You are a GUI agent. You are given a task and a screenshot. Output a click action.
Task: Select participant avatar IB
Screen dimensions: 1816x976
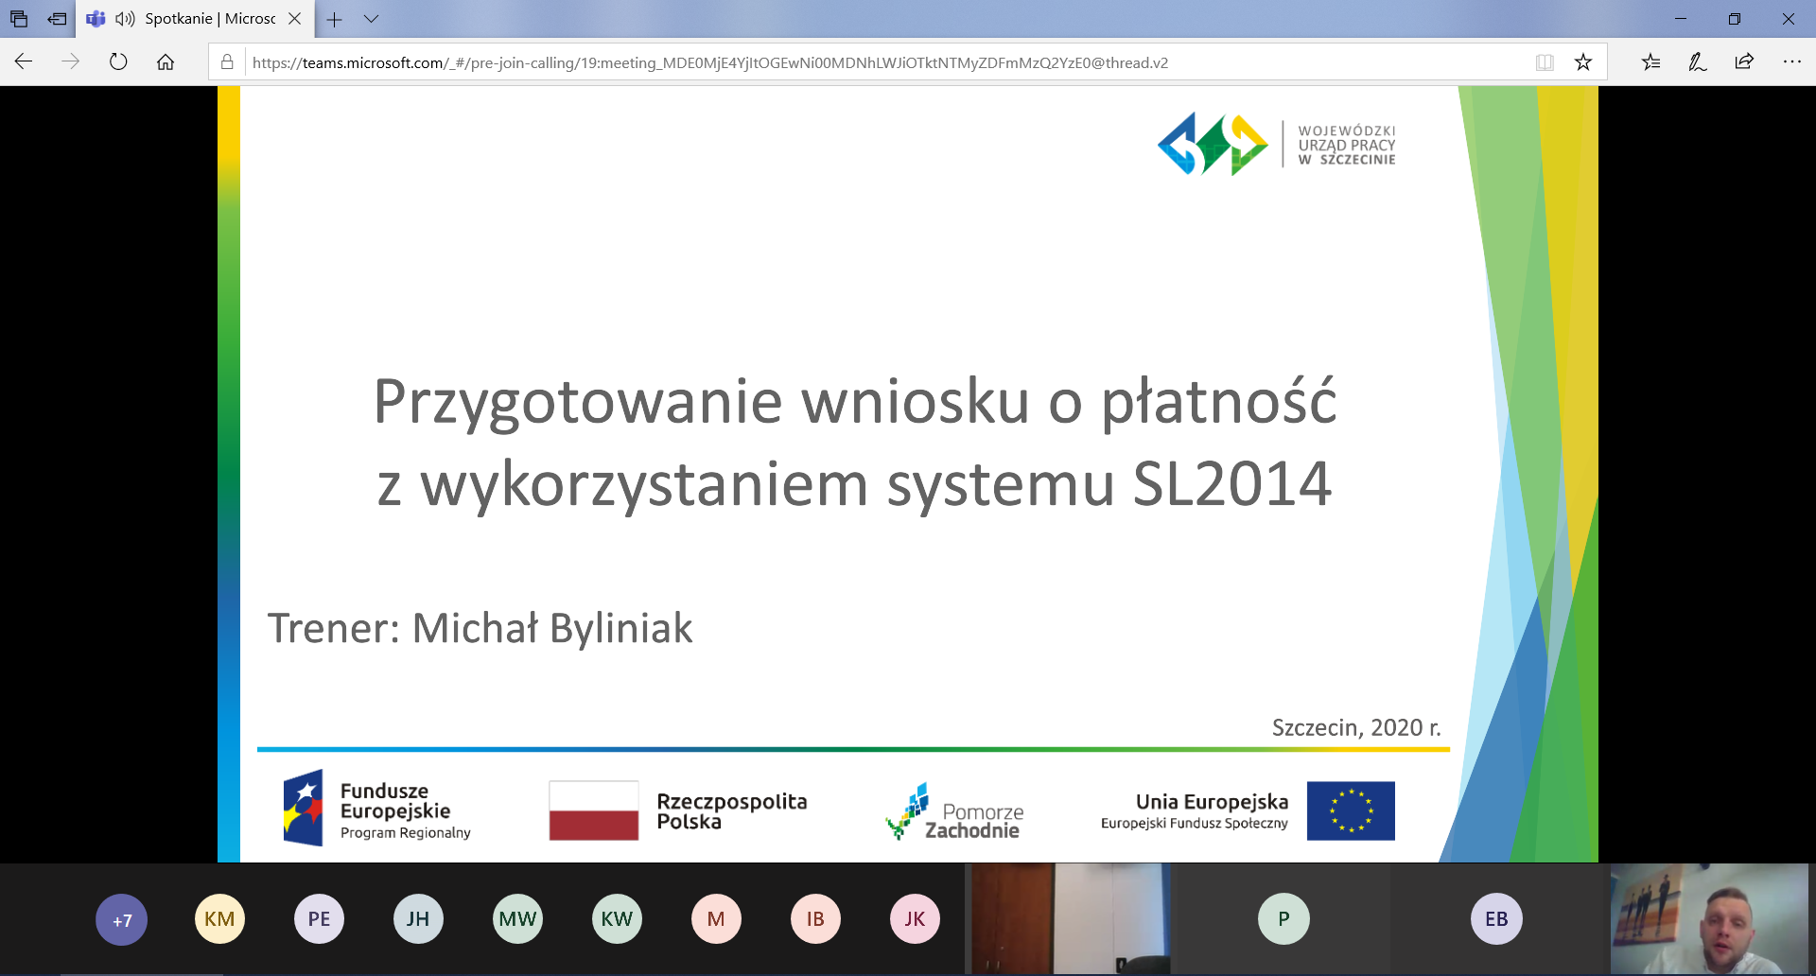tap(815, 919)
